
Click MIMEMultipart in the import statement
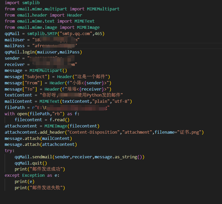click(103, 9)
